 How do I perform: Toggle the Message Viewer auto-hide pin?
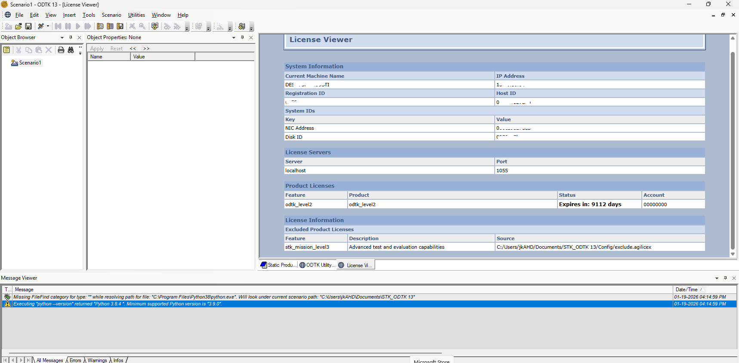(x=726, y=278)
